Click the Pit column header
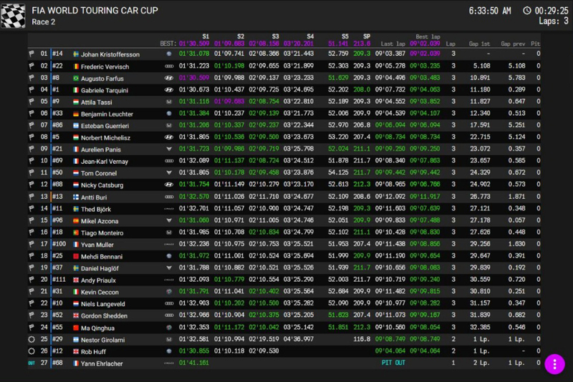The image size is (573, 382). point(535,44)
